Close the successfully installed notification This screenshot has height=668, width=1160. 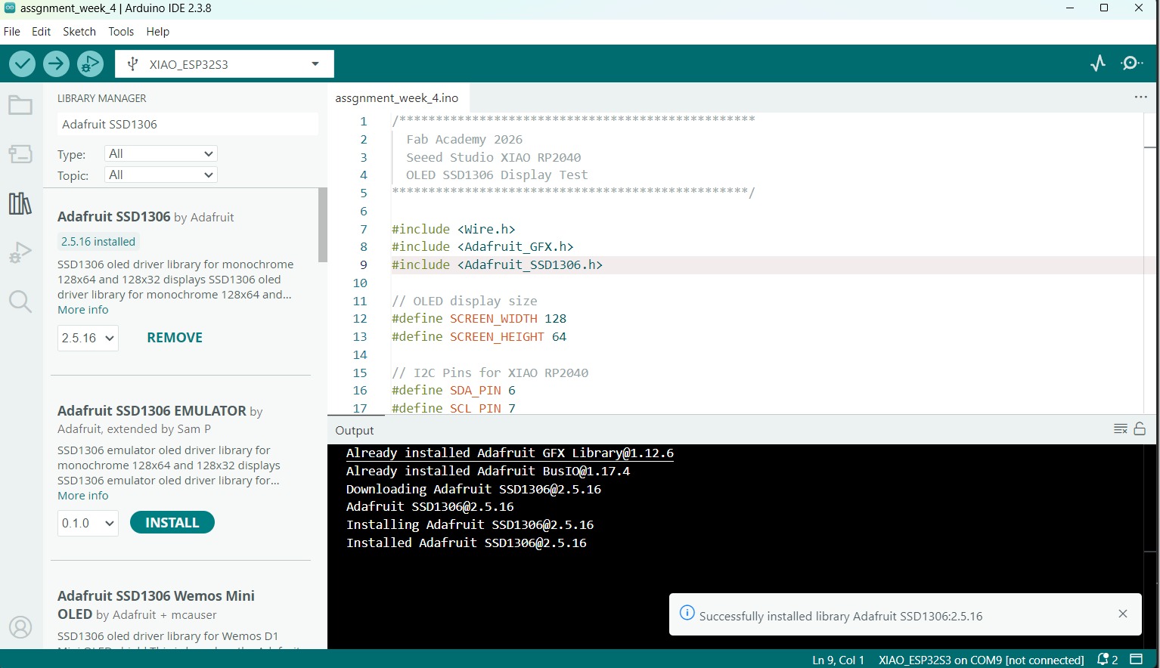(x=1123, y=614)
